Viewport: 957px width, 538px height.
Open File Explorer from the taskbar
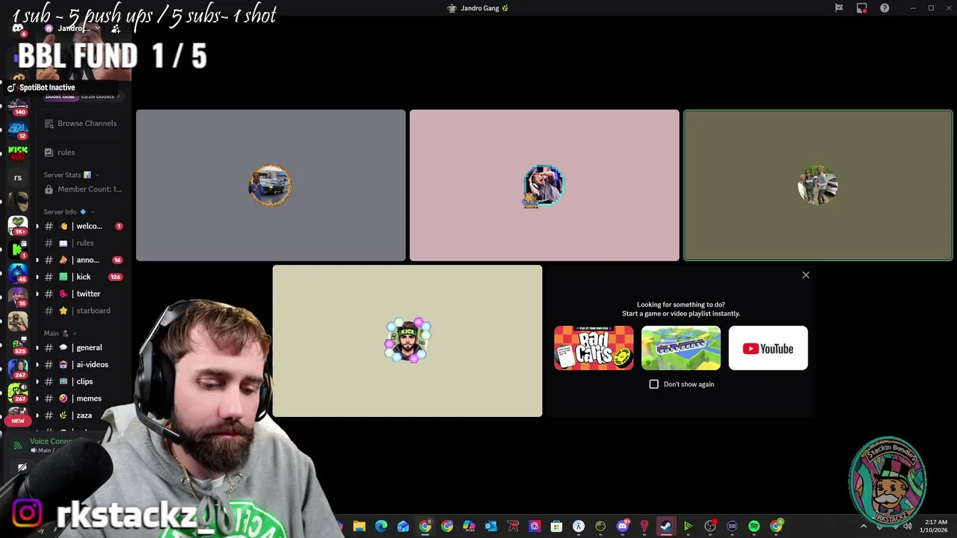[x=359, y=526]
